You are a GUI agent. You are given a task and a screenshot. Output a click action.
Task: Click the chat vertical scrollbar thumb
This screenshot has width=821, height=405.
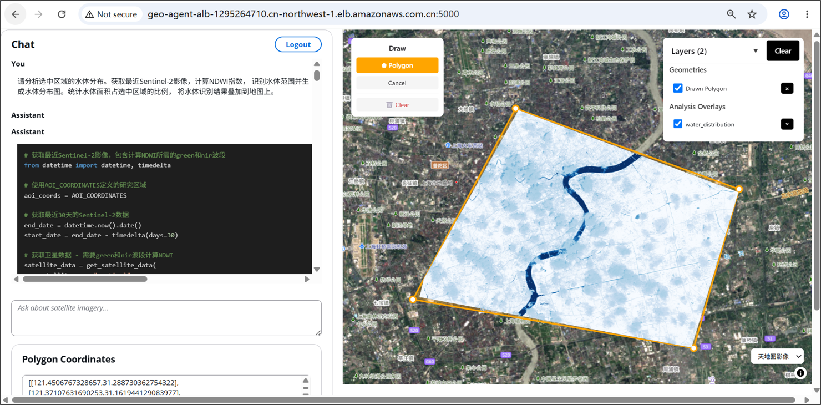coord(317,75)
